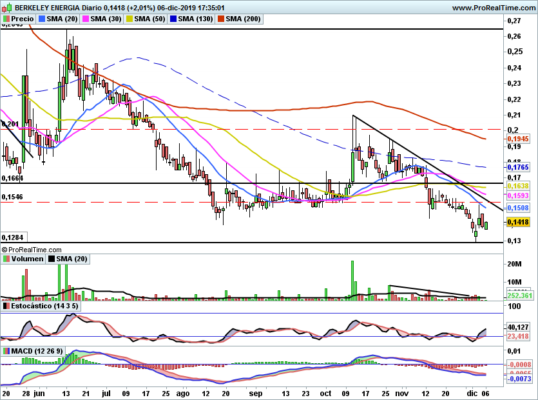The width and height of the screenshot is (538, 400).
Task: Open the MACD (12 26 9) label
Action: tap(37, 351)
